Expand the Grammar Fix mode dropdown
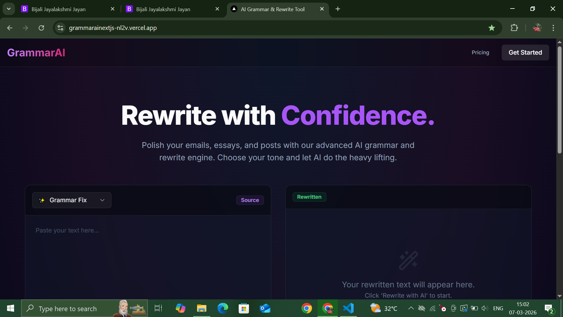This screenshot has width=563, height=317. pos(72,200)
